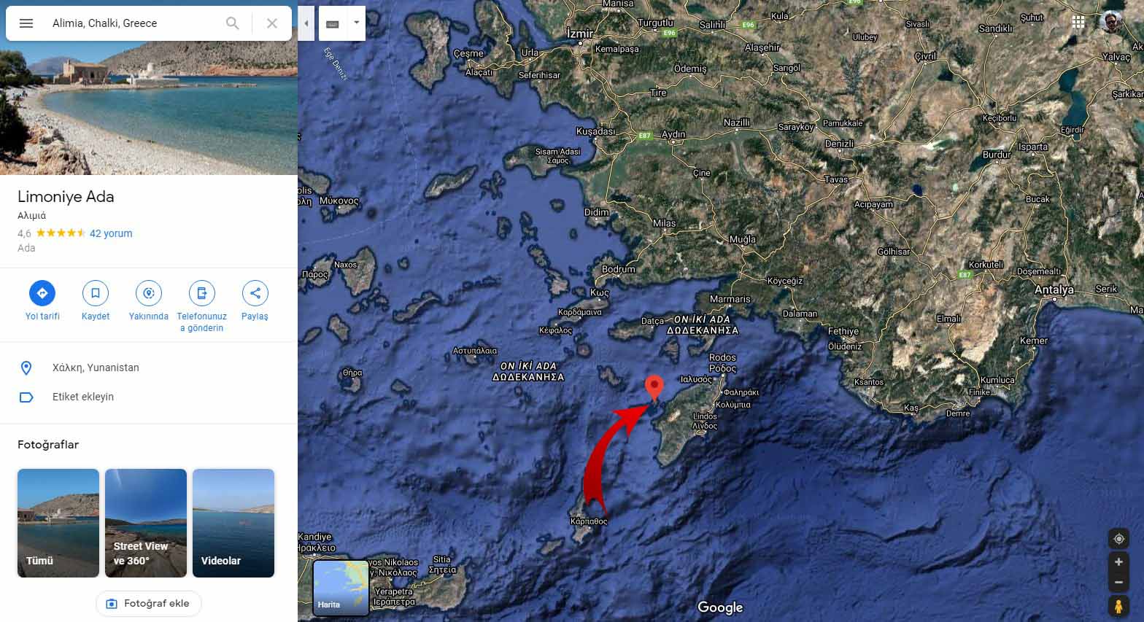Open the Street View ve 360° photos thumbnail
This screenshot has height=622, width=1144.
tap(146, 523)
